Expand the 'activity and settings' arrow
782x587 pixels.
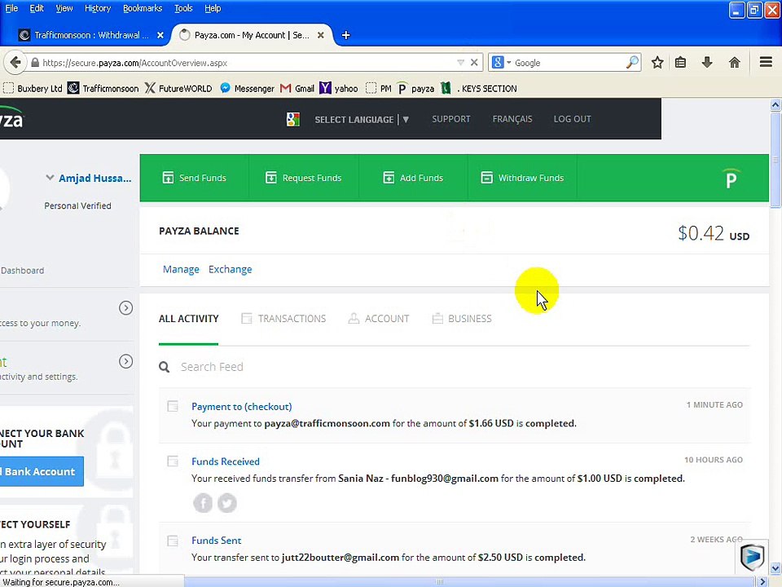(x=125, y=361)
